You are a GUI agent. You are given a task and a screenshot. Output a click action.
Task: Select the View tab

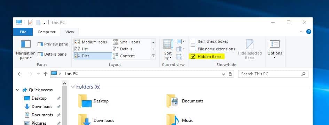click(70, 32)
